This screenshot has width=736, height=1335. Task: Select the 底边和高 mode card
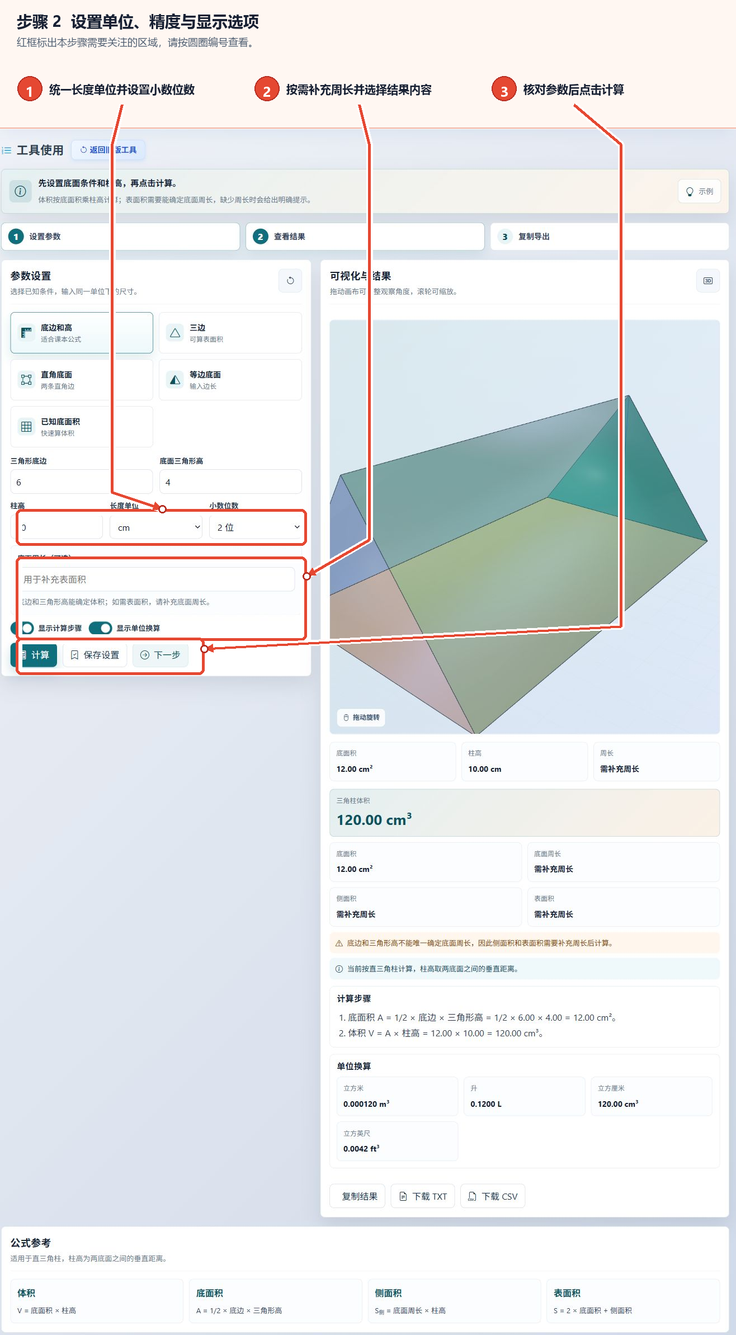coord(82,333)
